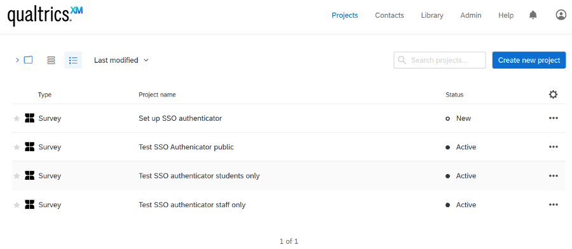Click the 1 of 1 page indicator
This screenshot has height=249, width=572.
289,241
